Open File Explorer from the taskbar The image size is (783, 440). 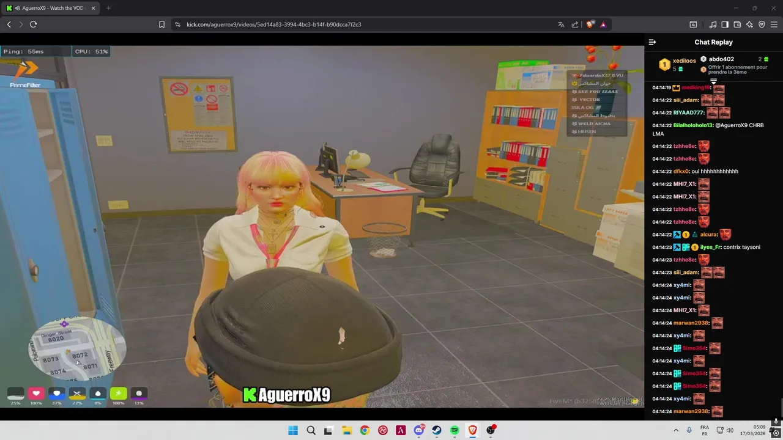[x=346, y=430]
